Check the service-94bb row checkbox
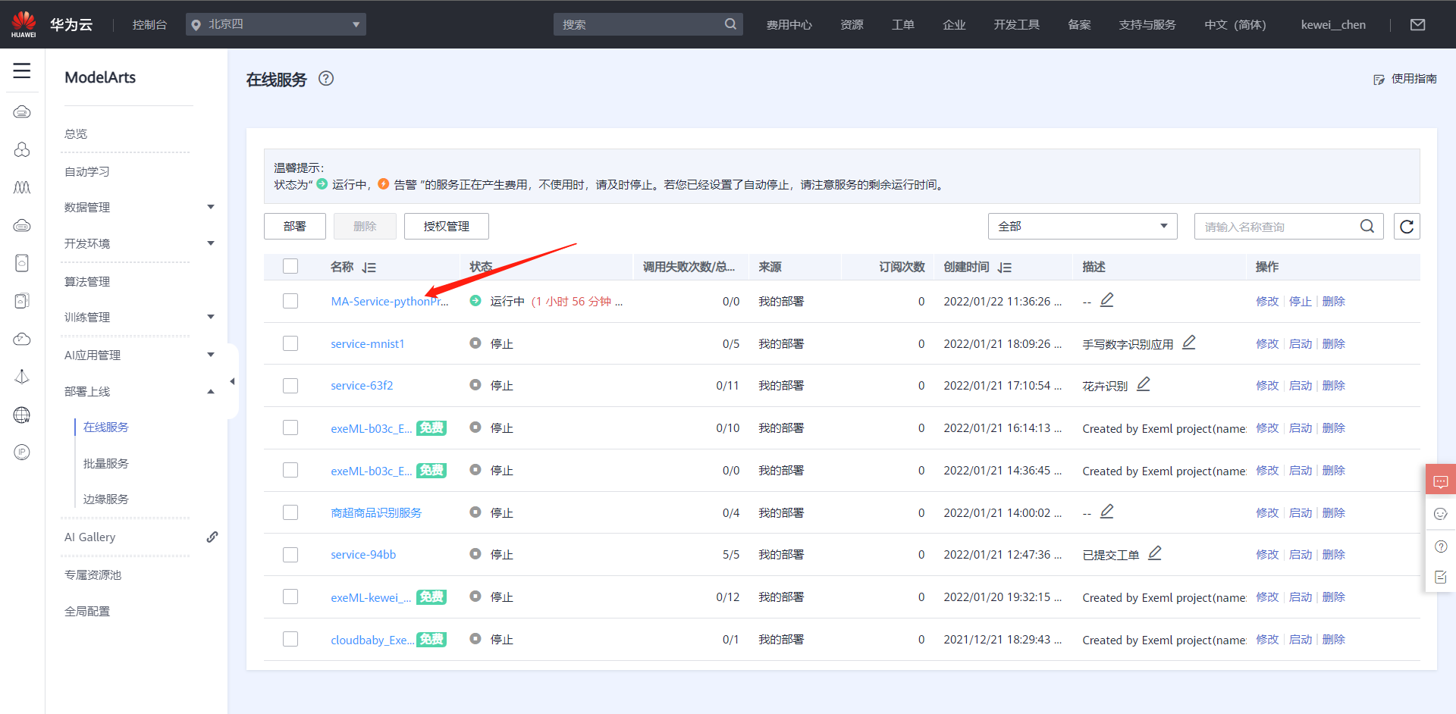Screen dimensions: 1456x714 click(290, 555)
